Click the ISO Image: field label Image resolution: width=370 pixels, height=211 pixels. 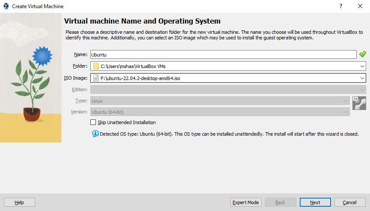76,78
